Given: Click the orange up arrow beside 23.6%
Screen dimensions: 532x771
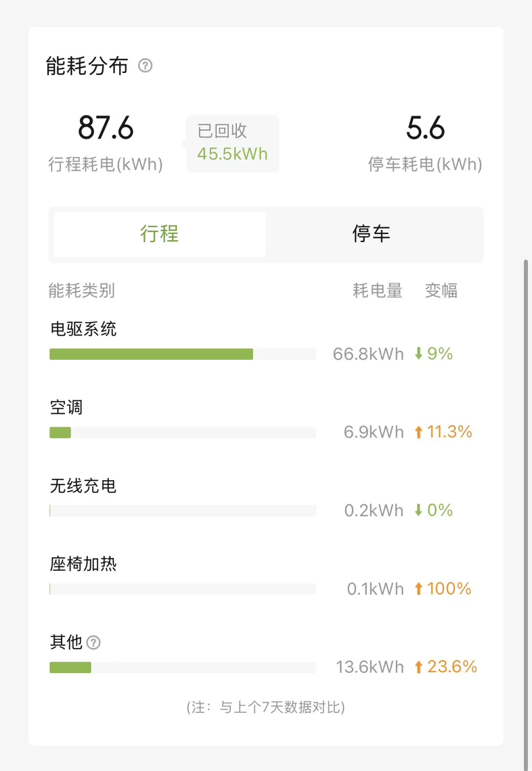Looking at the screenshot, I should pos(418,668).
